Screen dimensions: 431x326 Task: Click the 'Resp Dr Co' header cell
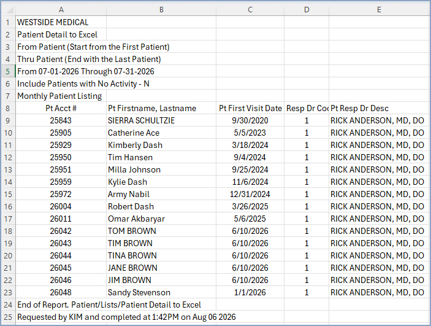click(x=307, y=109)
